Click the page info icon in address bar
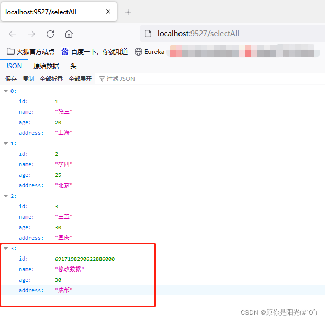The height and width of the screenshot is (321, 325). click(x=148, y=34)
